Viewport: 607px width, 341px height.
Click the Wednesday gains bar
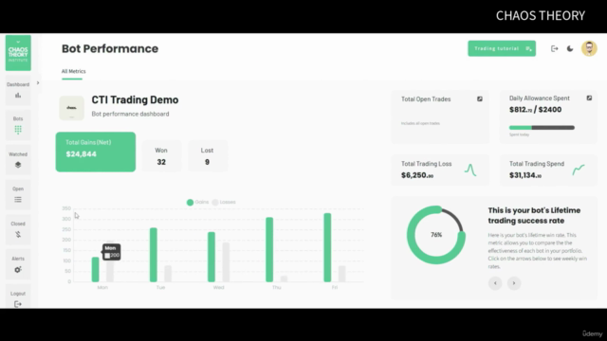212,257
